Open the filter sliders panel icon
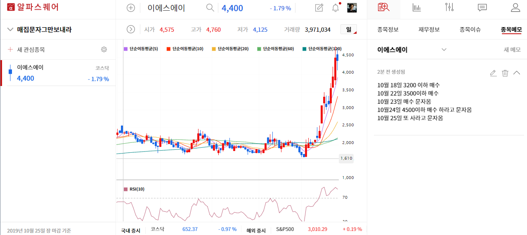This screenshot has width=527, height=235. [450, 7]
